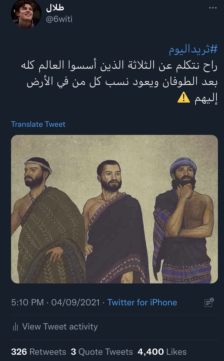The image size is (224, 361).
Task: Click the bar chart analytics icon
Action: (15, 327)
